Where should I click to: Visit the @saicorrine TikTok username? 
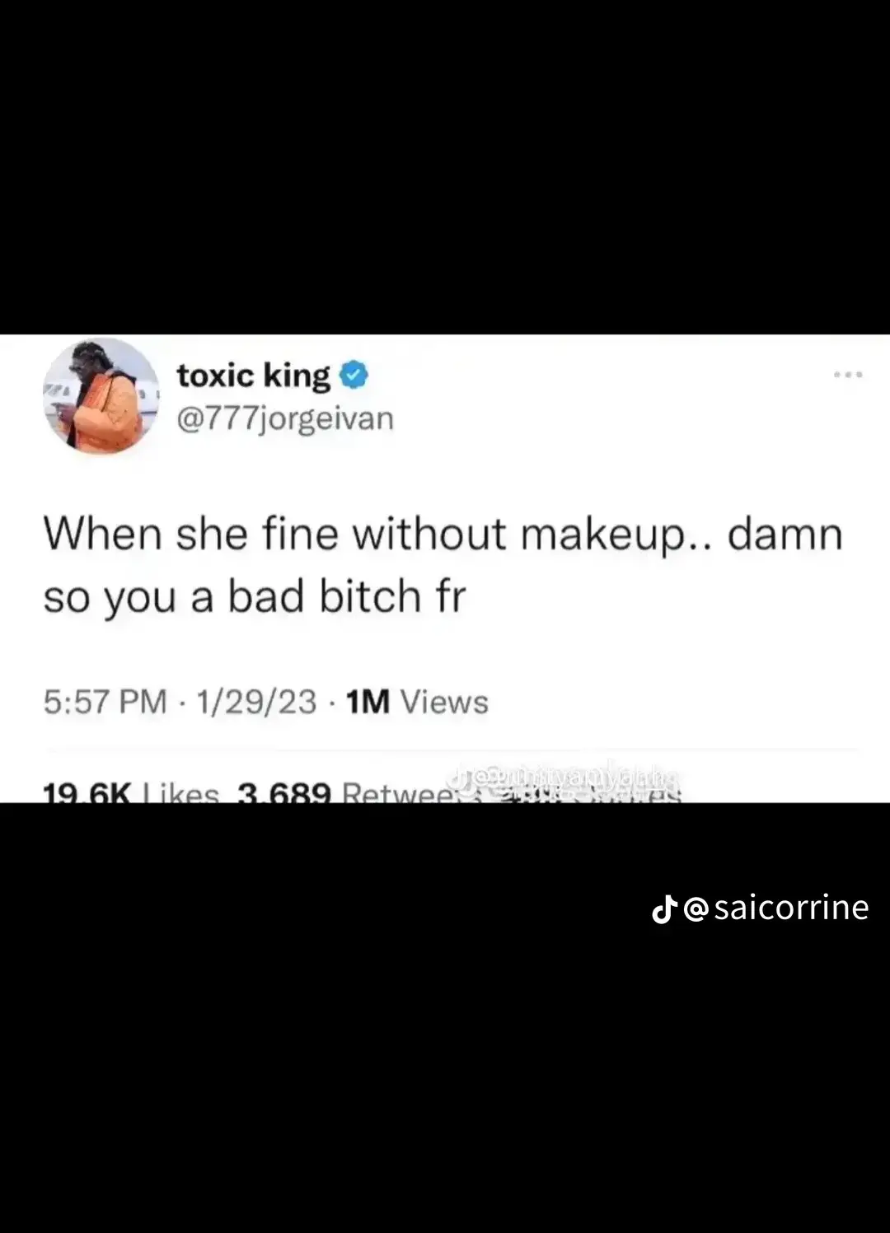[x=776, y=908]
